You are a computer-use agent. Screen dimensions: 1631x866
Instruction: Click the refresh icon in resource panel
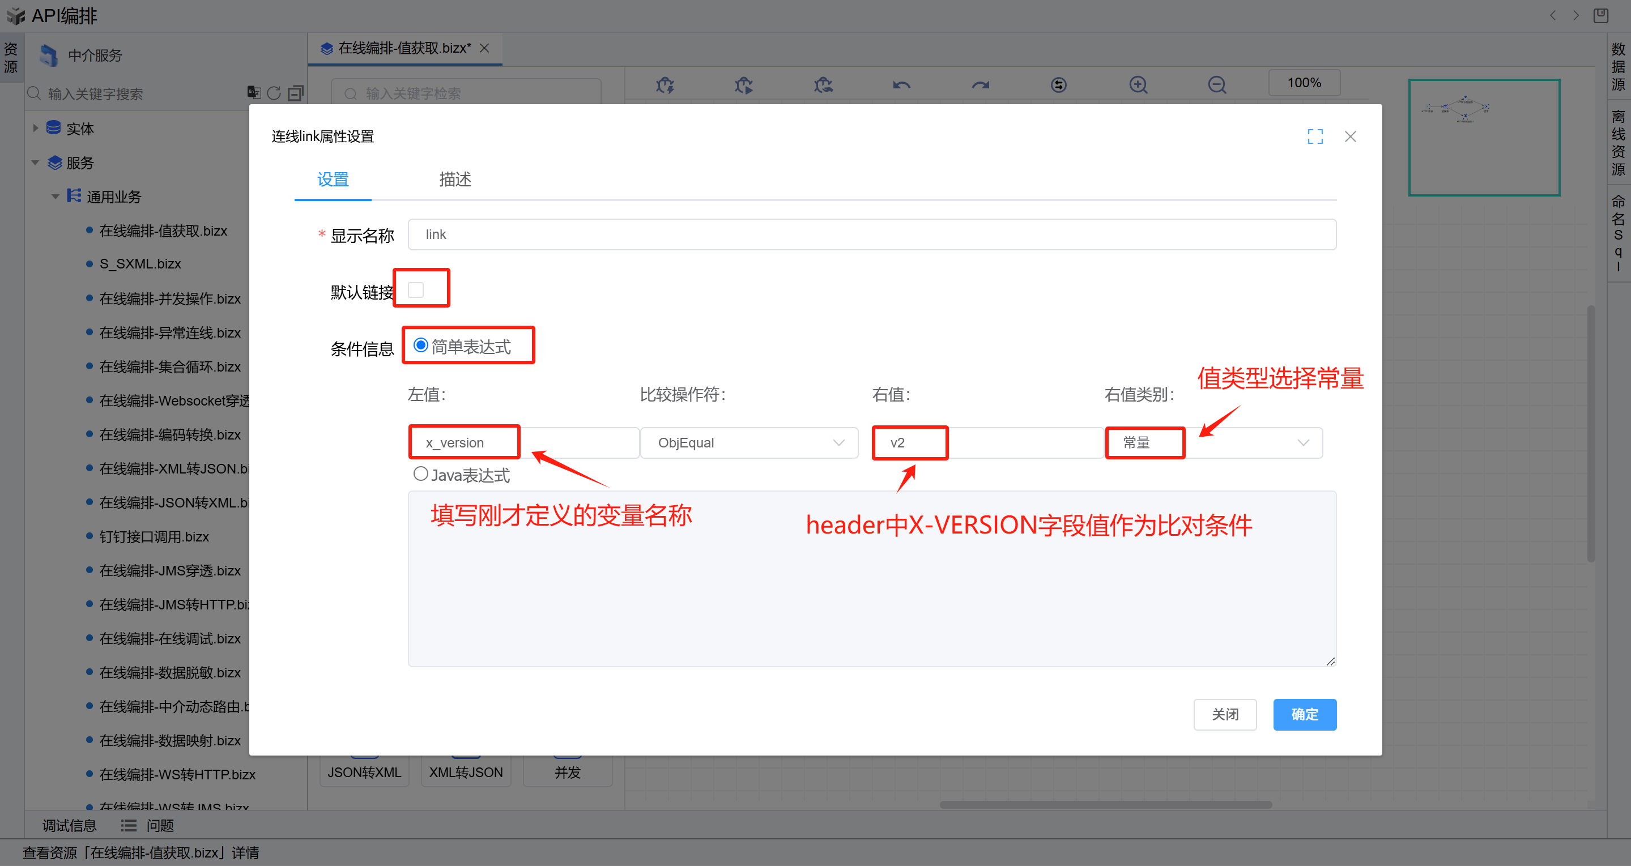(x=274, y=93)
